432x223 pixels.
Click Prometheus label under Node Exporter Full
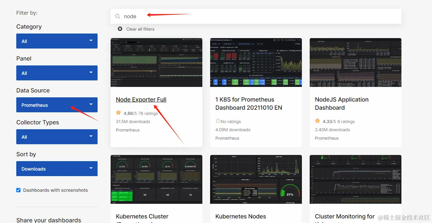pos(128,130)
